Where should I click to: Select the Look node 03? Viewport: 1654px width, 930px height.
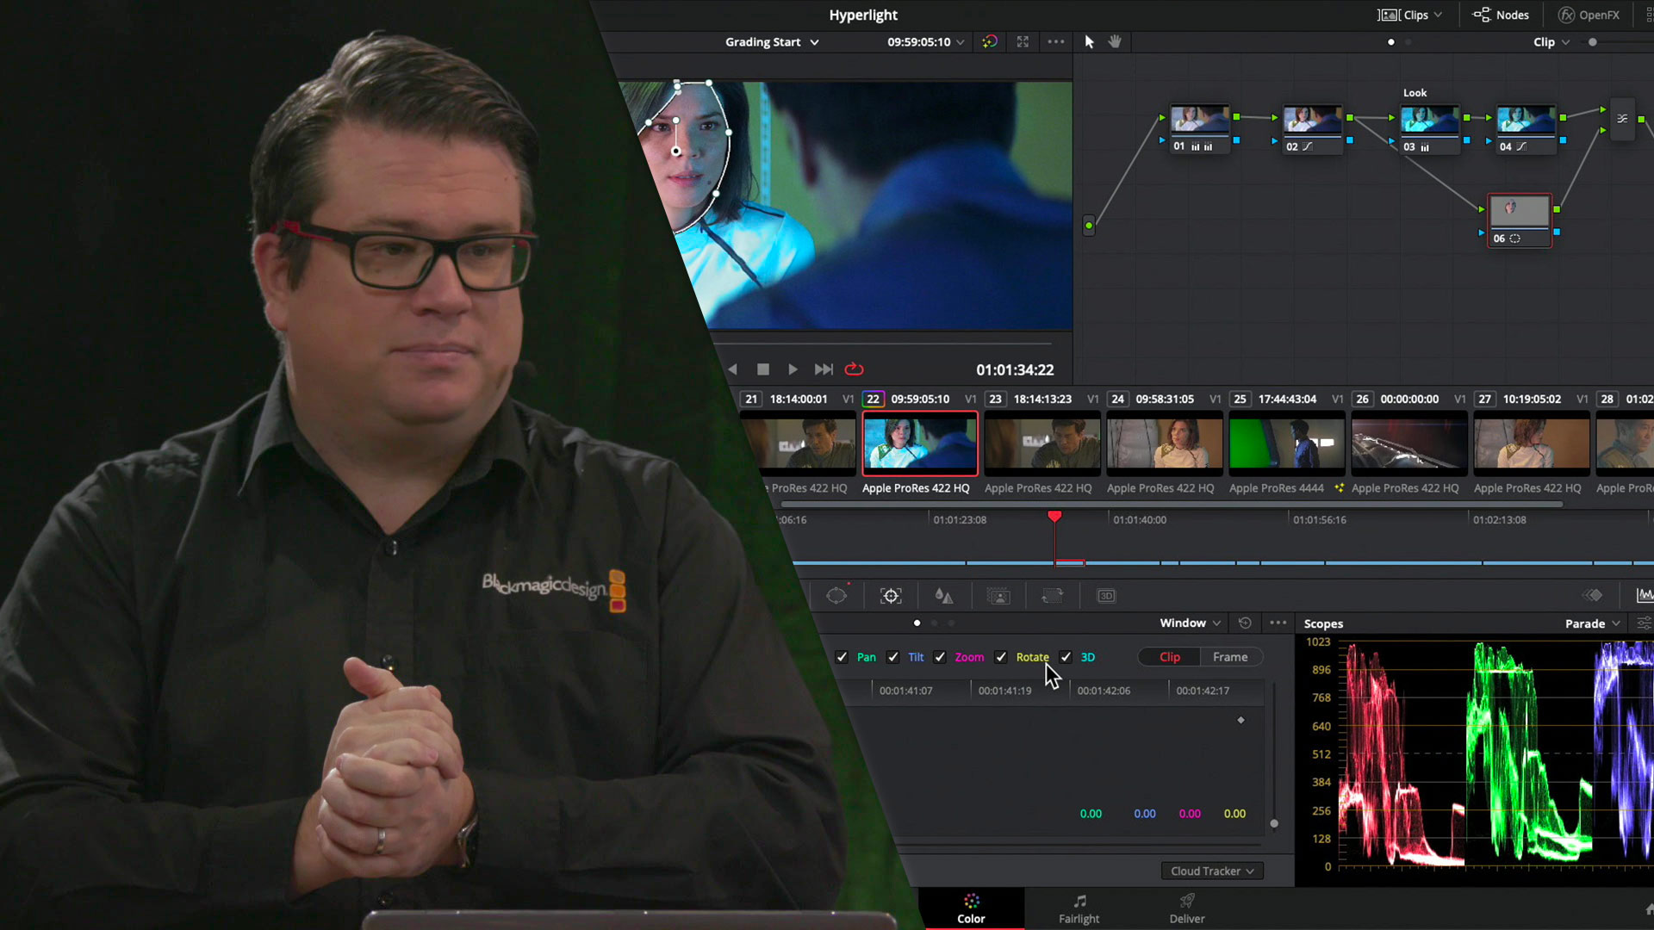coord(1429,129)
